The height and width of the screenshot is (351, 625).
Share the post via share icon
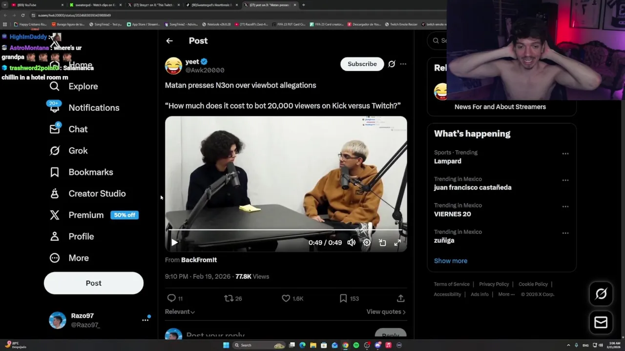400,298
